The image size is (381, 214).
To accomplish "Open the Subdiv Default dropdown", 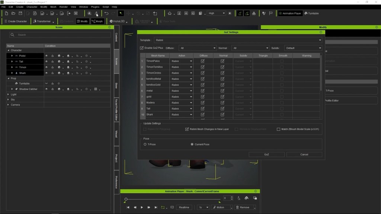I will (303, 48).
